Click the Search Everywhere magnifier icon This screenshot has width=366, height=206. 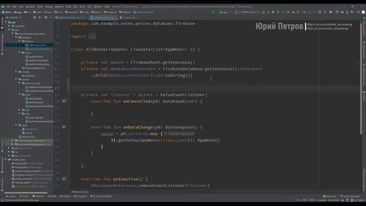[358, 12]
